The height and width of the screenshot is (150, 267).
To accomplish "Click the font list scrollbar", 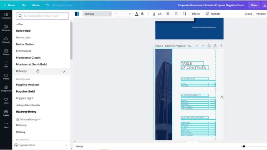I will (71, 41).
